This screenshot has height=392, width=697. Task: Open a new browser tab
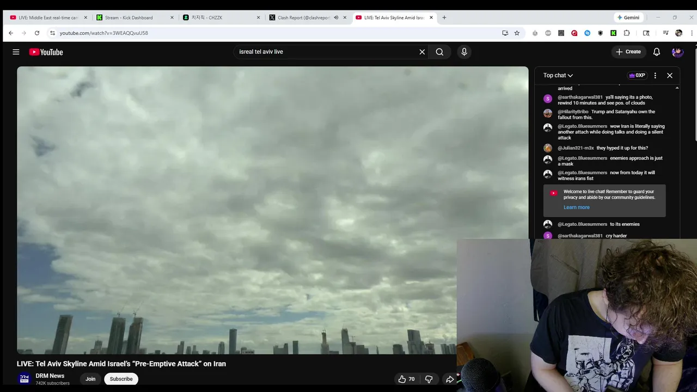pyautogui.click(x=444, y=17)
